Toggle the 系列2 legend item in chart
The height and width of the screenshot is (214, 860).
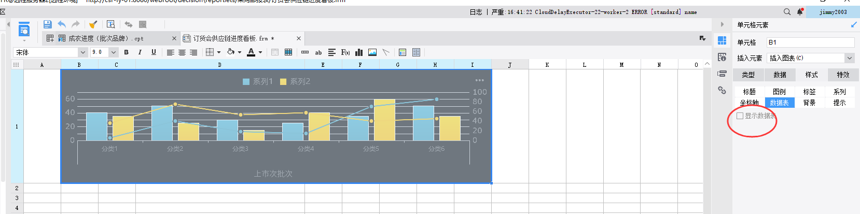click(x=295, y=81)
